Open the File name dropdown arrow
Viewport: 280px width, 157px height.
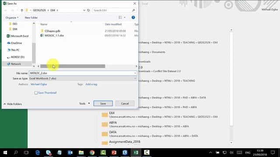[135, 73]
